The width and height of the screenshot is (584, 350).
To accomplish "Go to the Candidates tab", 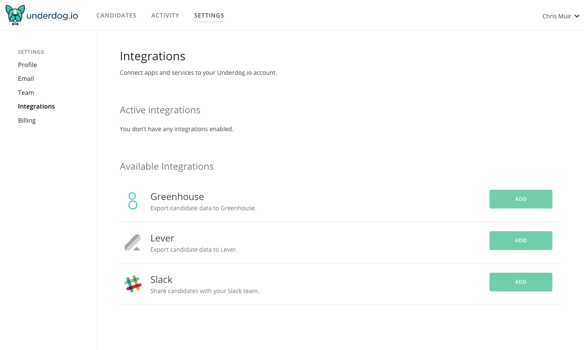I will (x=116, y=15).
